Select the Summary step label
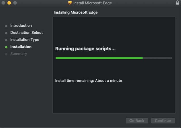 (19, 54)
